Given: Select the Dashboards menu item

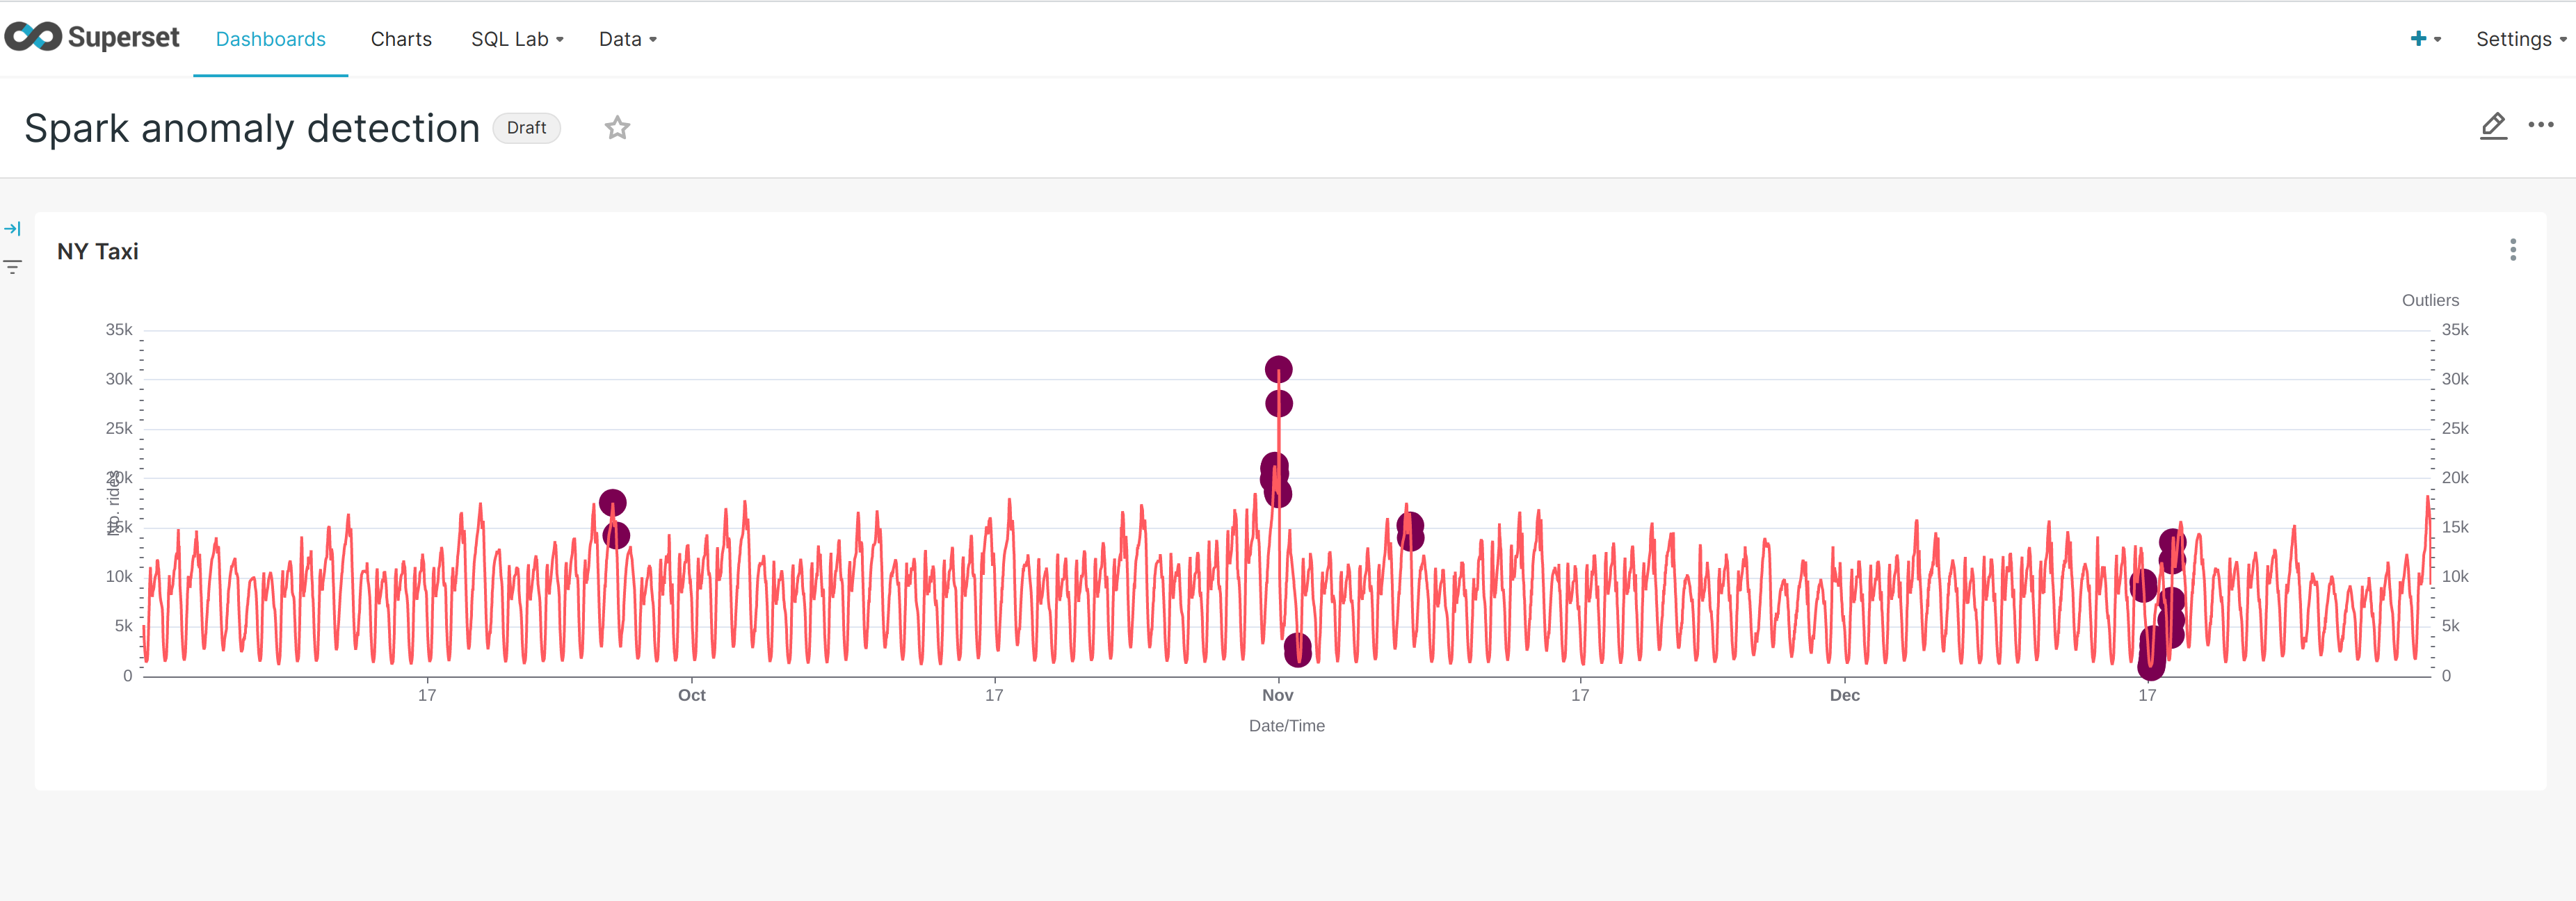Looking at the screenshot, I should pyautogui.click(x=270, y=39).
